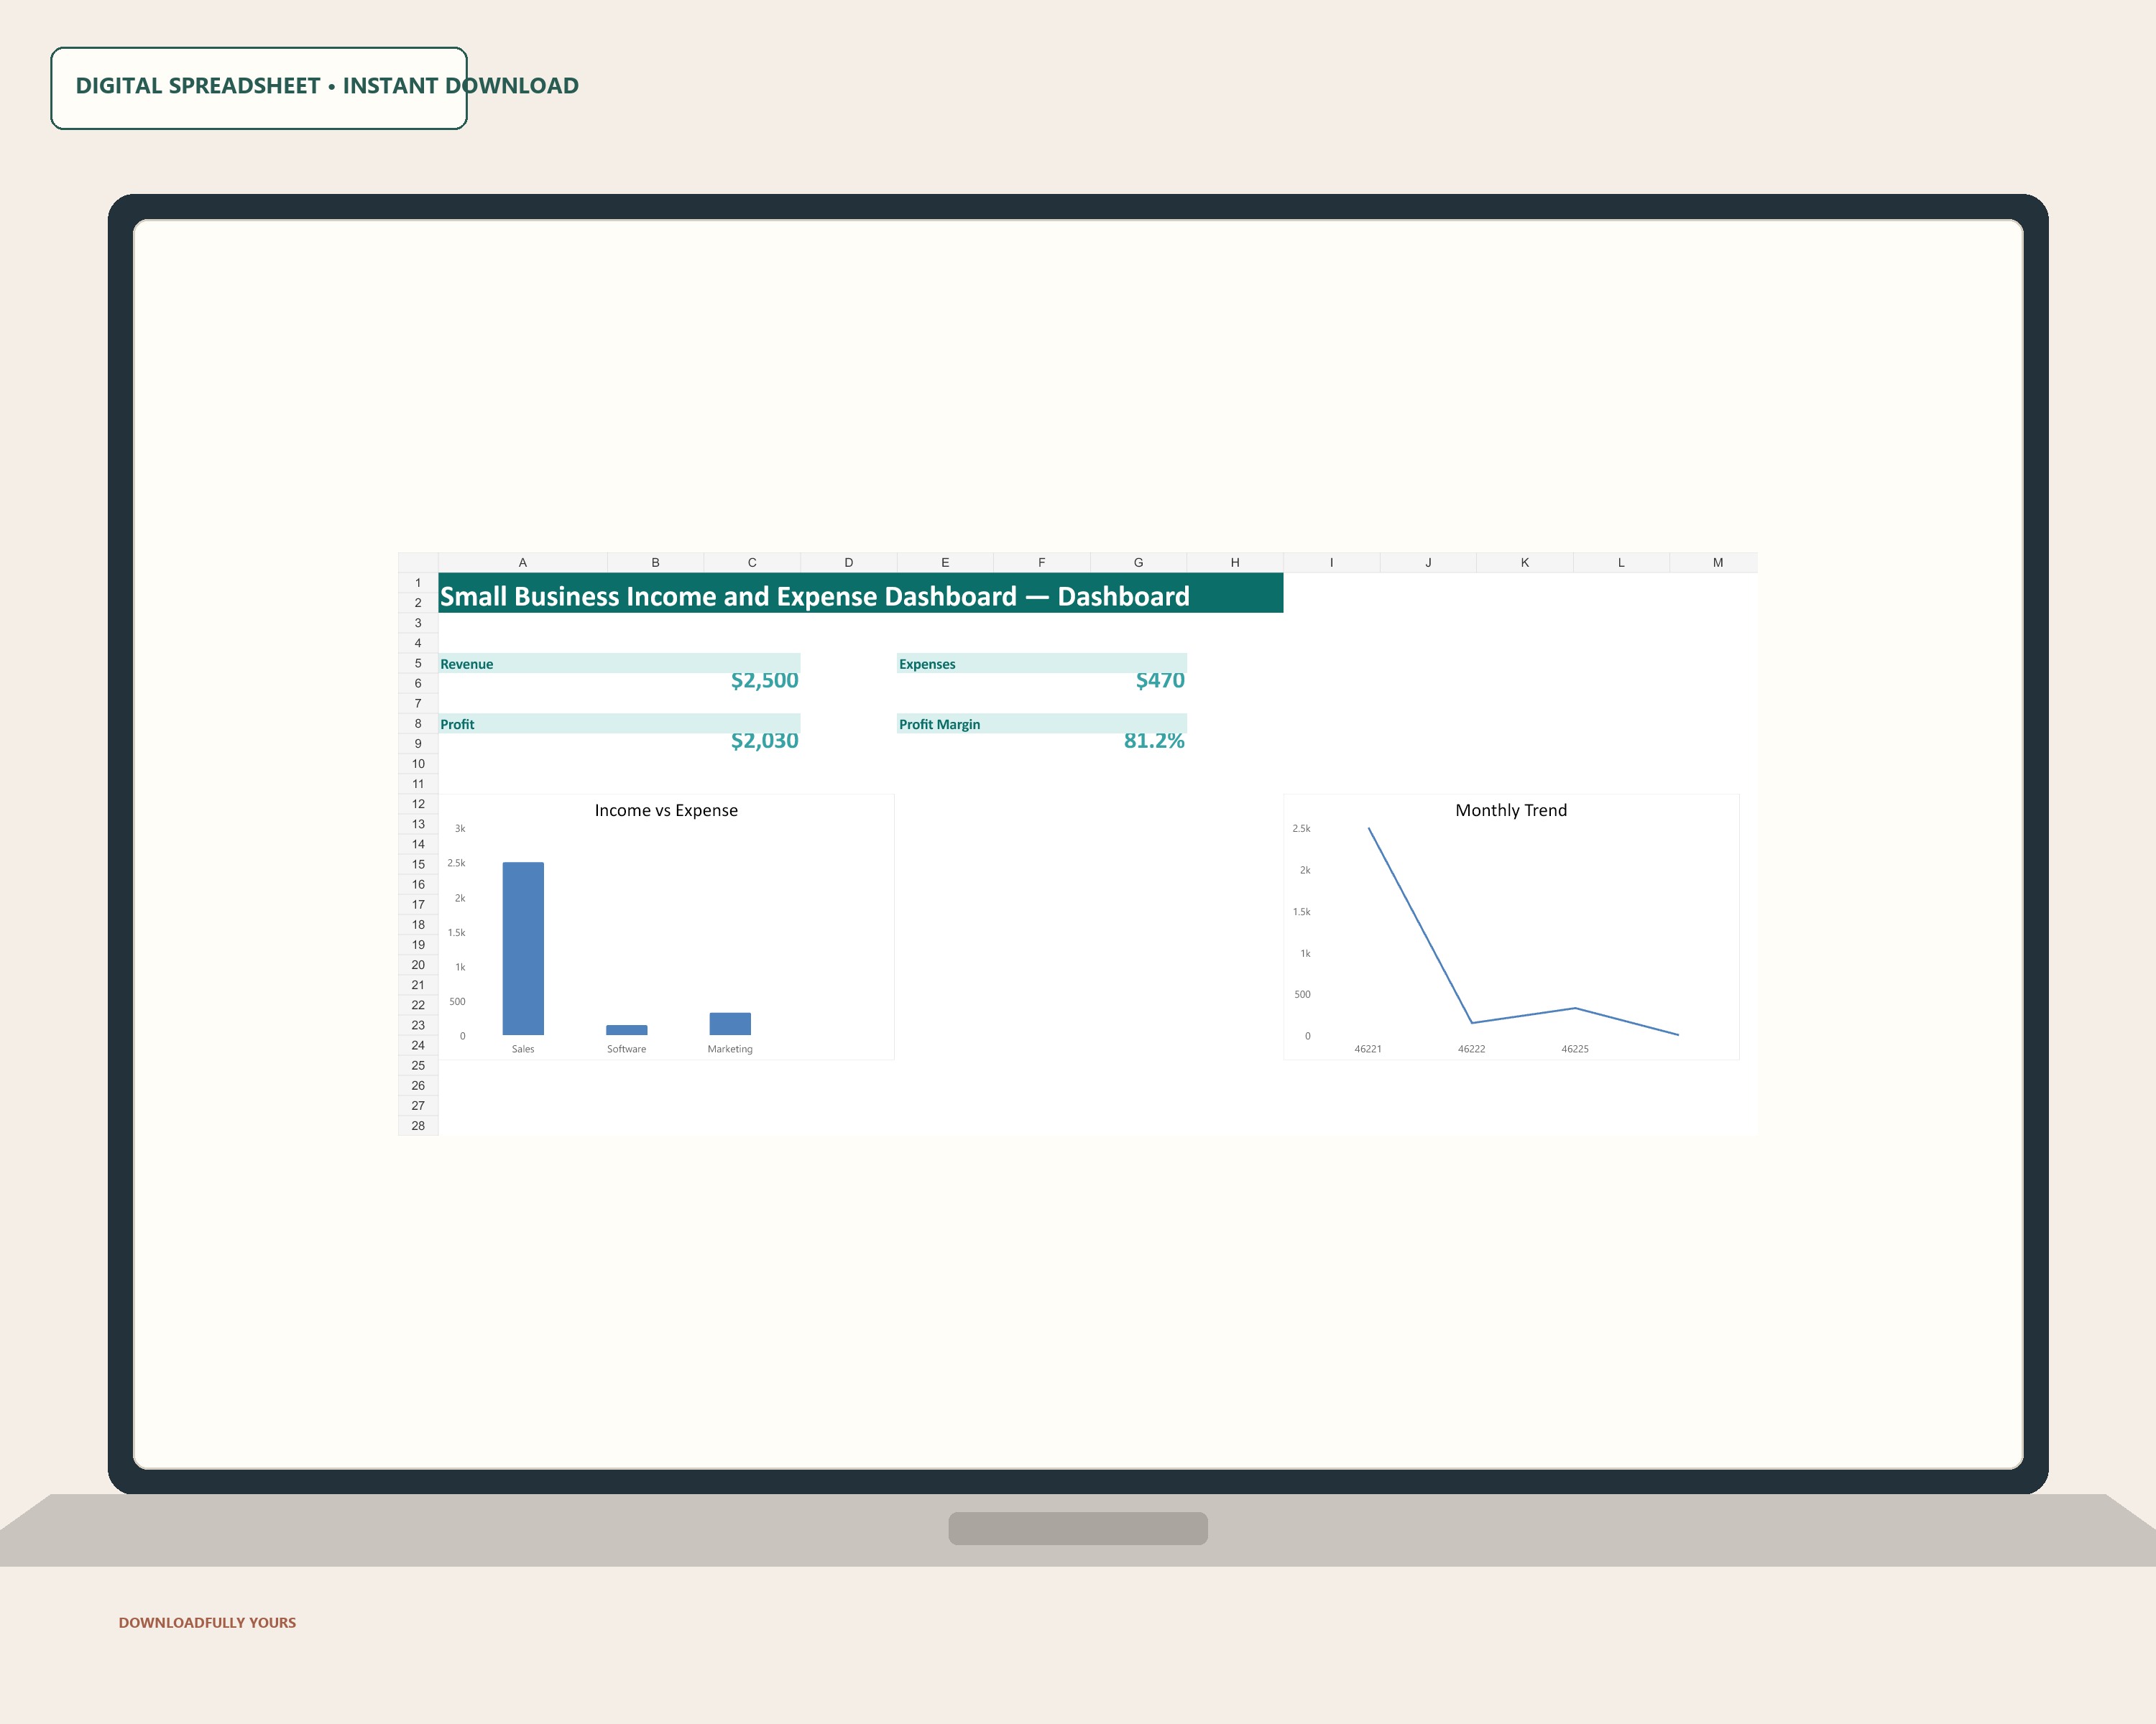Click the Expenses label cell

(x=1042, y=664)
